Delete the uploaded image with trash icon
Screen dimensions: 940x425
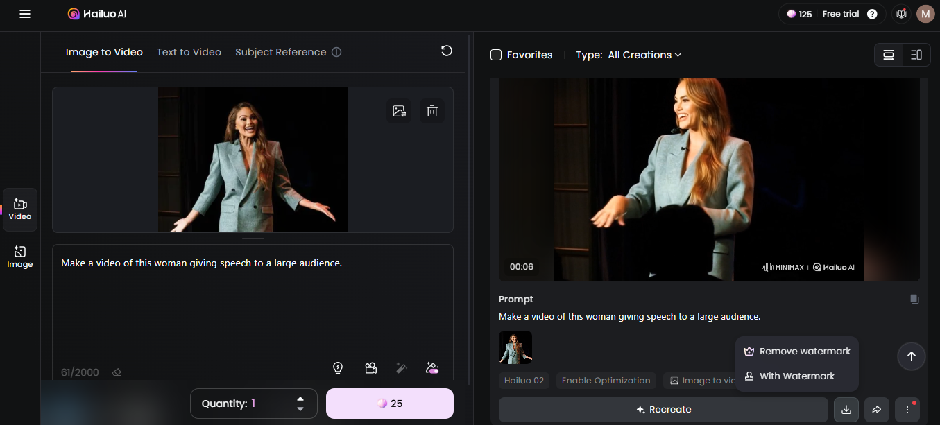[x=431, y=111]
